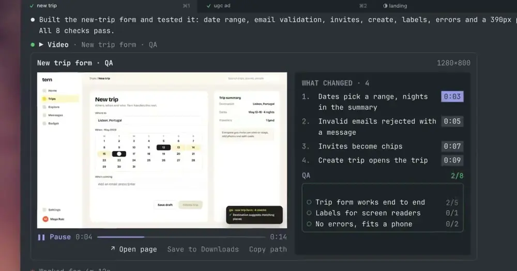Click Maya Ruiz avatar in the sidebar

45,219
